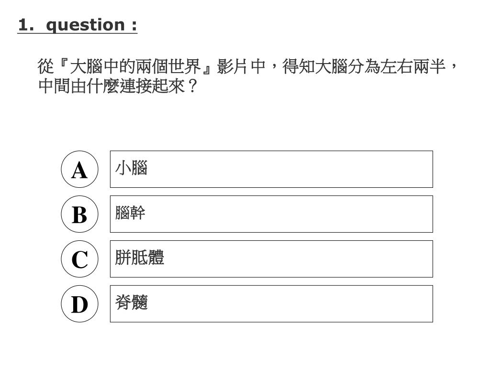Choose the 胼胝體 answer box
This screenshot has width=490, height=367.
coord(272,259)
